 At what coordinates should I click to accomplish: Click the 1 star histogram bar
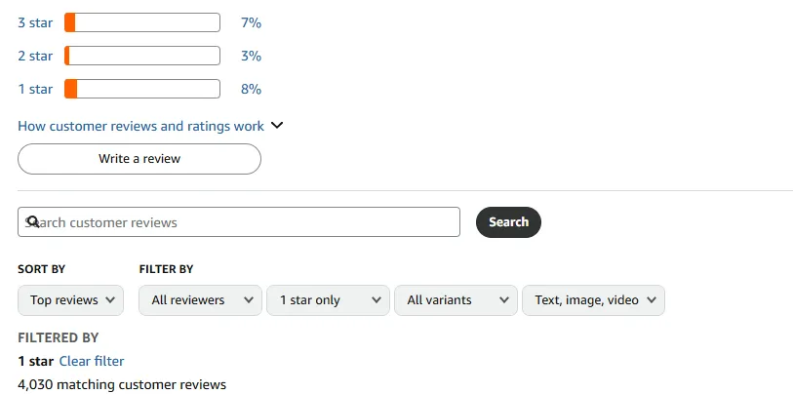(142, 89)
